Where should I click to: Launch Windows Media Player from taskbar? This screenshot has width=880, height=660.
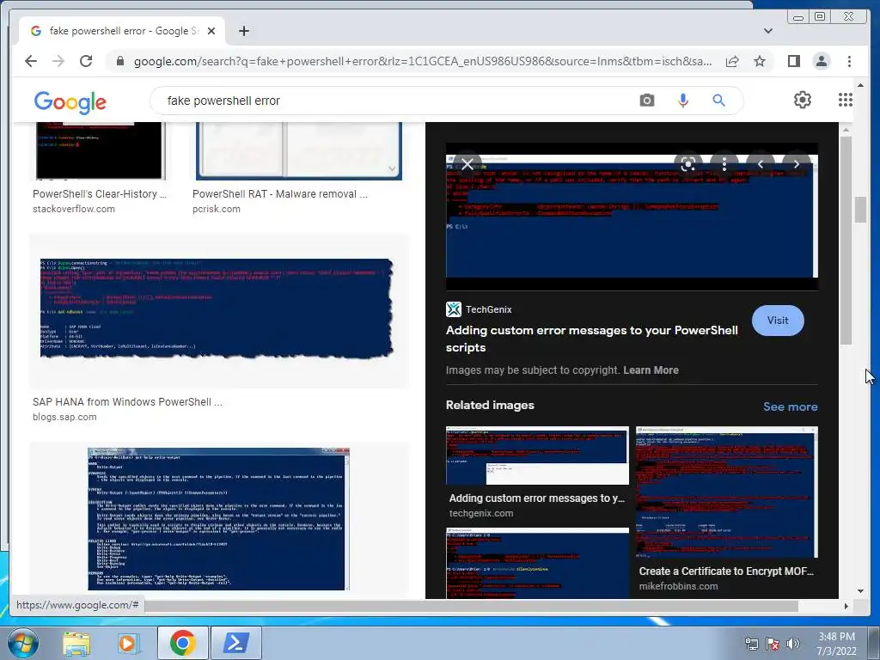pyautogui.click(x=127, y=643)
